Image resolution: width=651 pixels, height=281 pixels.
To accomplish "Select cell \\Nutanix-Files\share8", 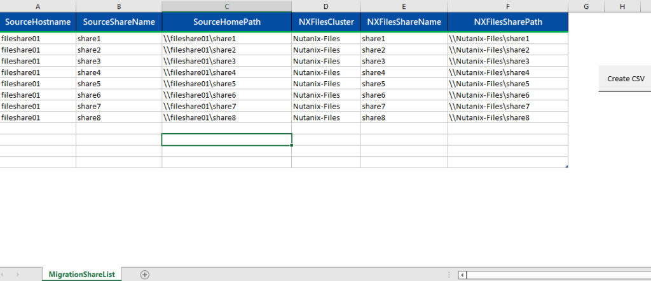I will (508, 117).
